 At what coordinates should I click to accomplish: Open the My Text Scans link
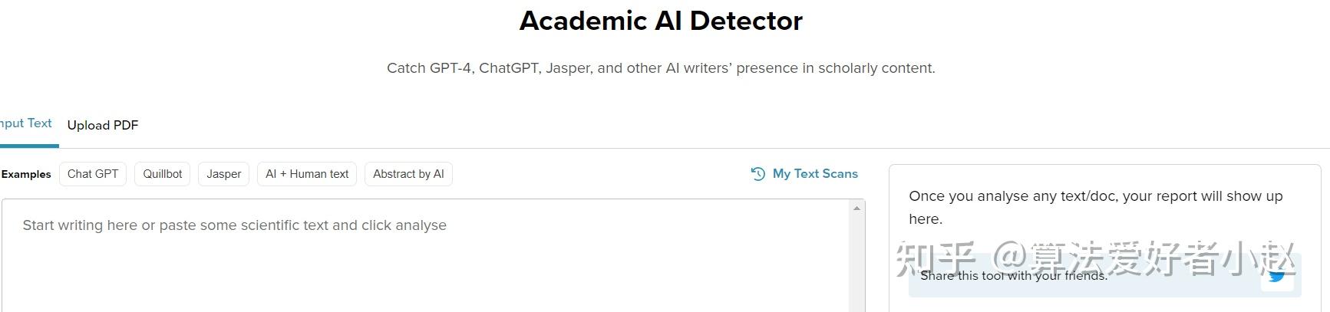click(x=815, y=174)
